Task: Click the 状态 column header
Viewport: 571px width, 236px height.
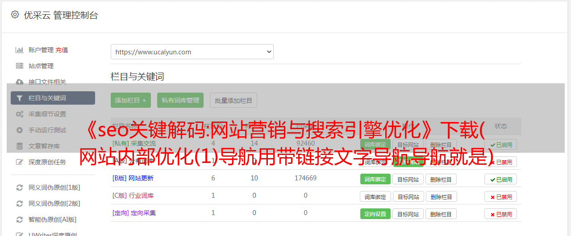Action: pos(501,126)
